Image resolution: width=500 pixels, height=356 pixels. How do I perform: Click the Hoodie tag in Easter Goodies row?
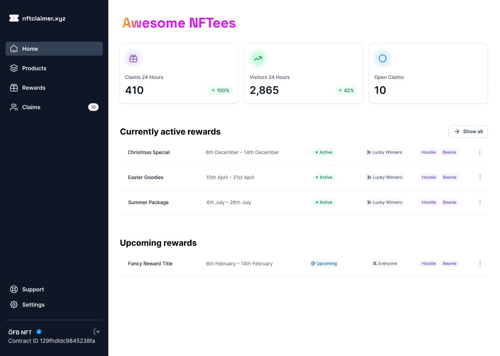[x=429, y=177]
